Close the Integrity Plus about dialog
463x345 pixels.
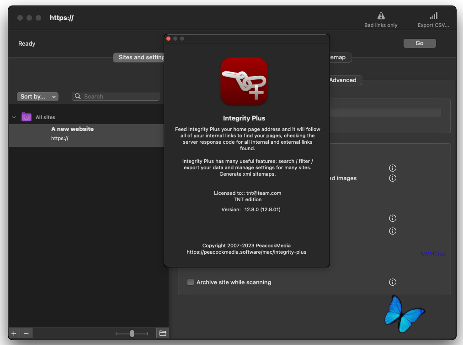pos(168,39)
